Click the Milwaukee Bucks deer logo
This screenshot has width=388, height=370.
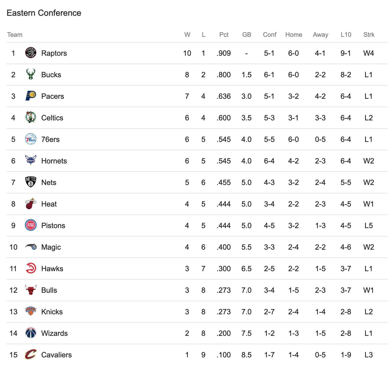click(x=30, y=74)
